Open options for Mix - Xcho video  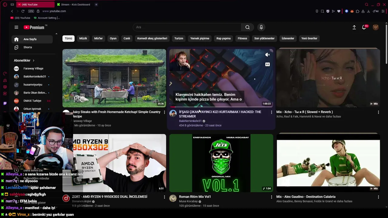(378, 112)
